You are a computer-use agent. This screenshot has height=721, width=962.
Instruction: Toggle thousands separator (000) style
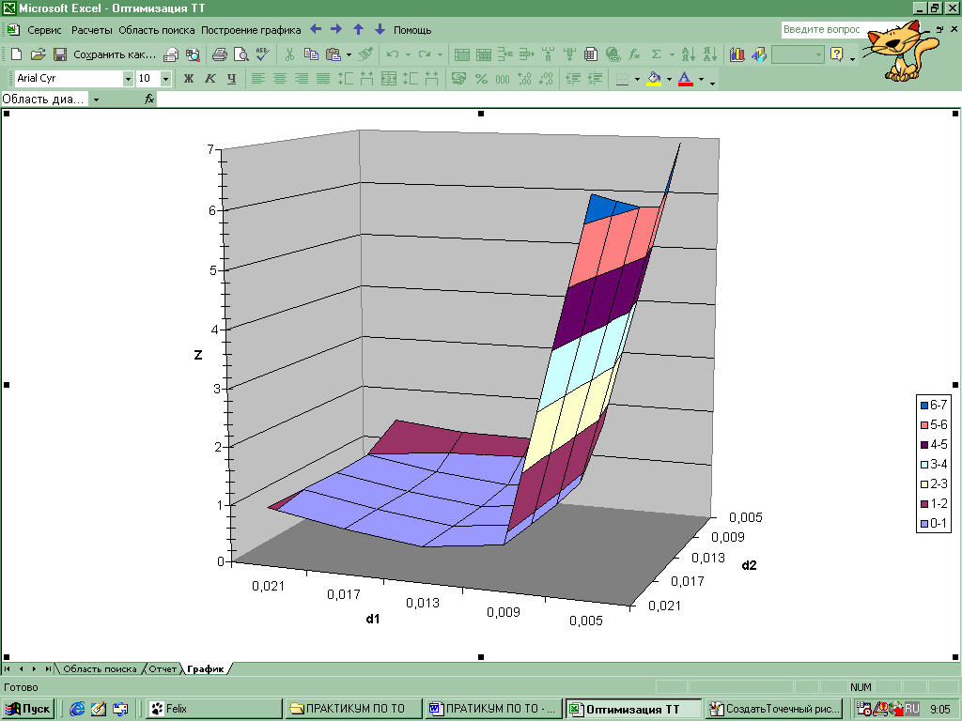click(x=503, y=79)
